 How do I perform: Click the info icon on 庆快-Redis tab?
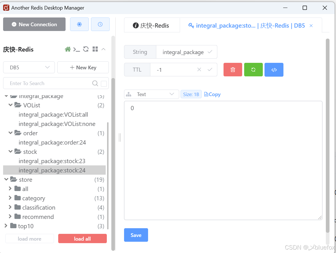click(136, 25)
